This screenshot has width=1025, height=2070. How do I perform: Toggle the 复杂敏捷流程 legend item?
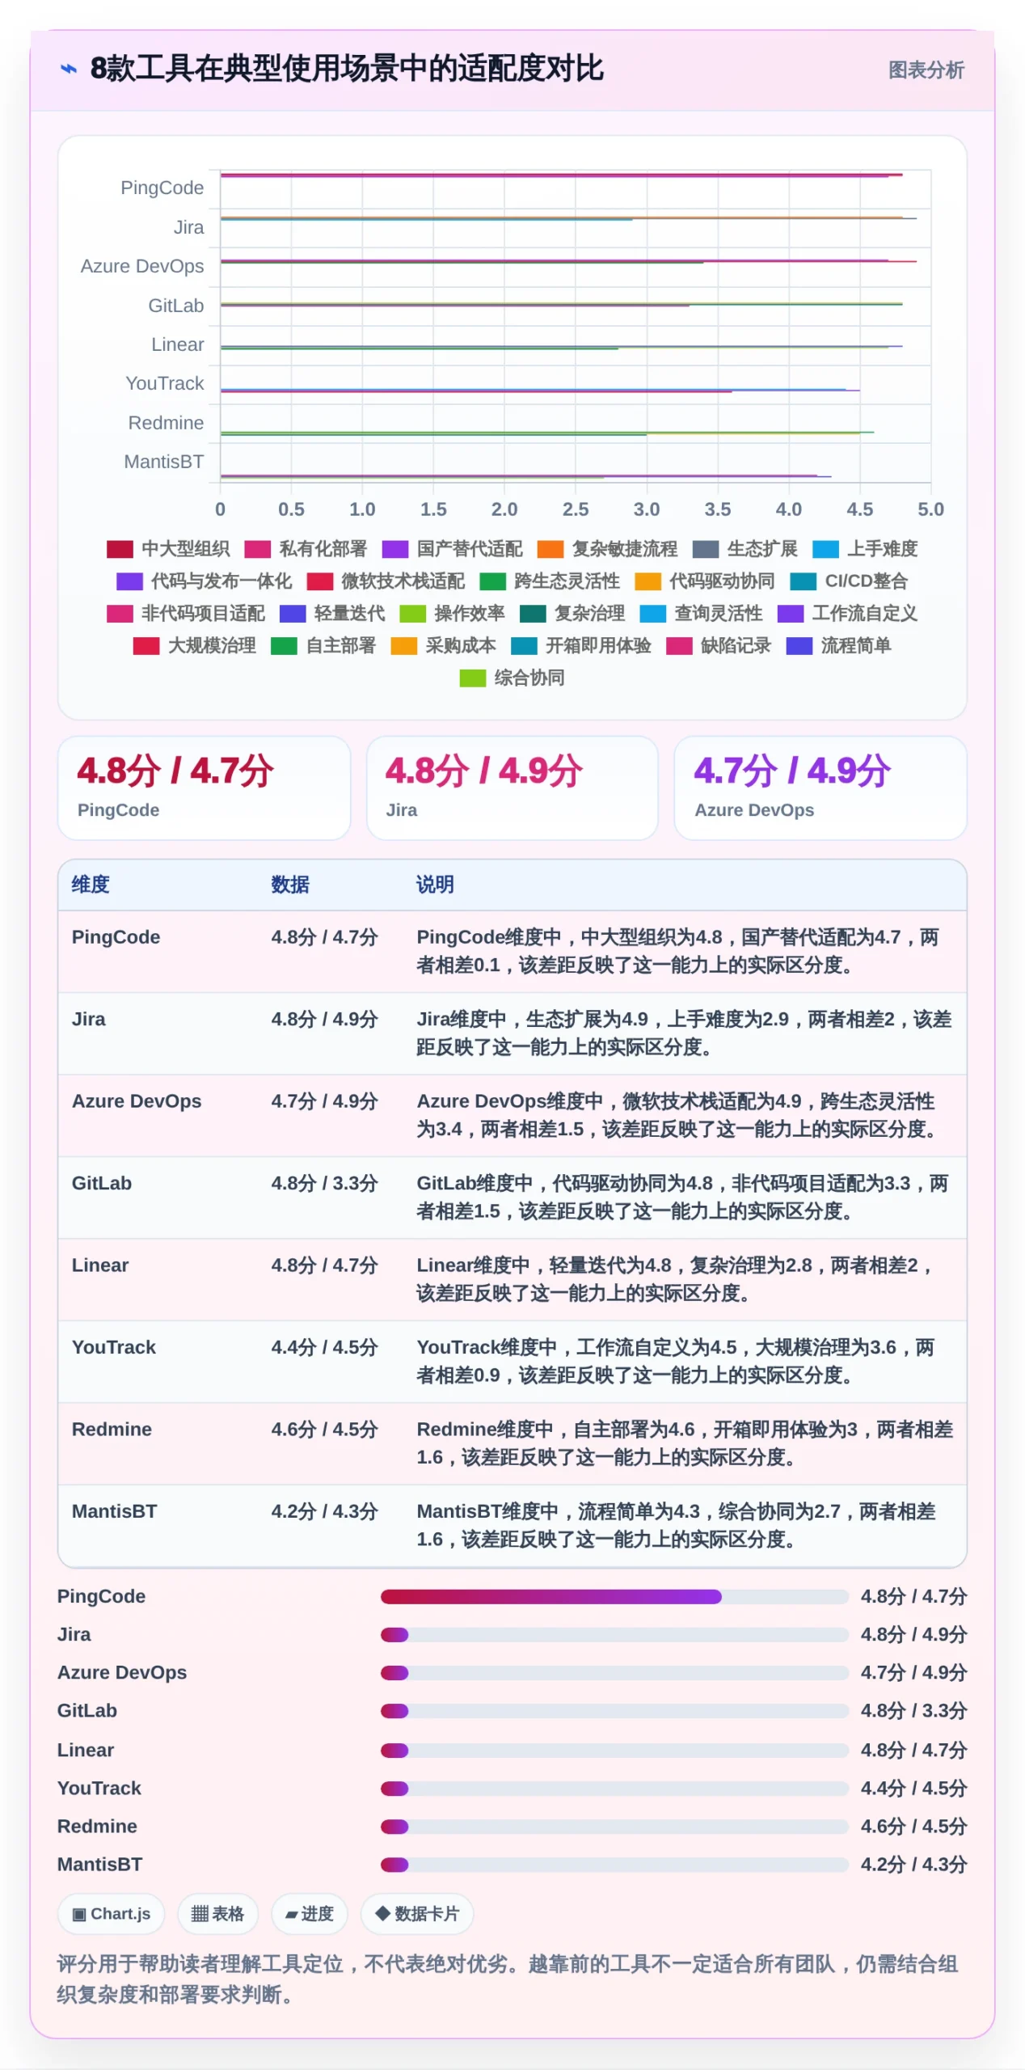(608, 549)
